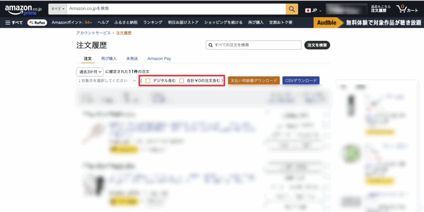424x212 pixels.
Task: Enable the デジタル含む checkbox
Action: pyautogui.click(x=148, y=81)
